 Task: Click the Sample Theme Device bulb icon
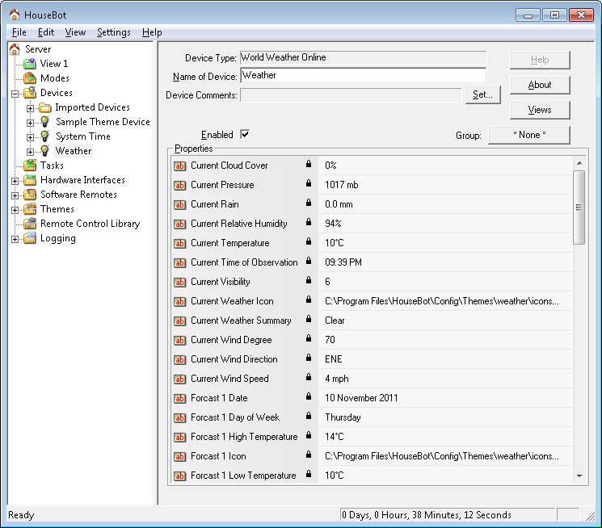tap(45, 122)
